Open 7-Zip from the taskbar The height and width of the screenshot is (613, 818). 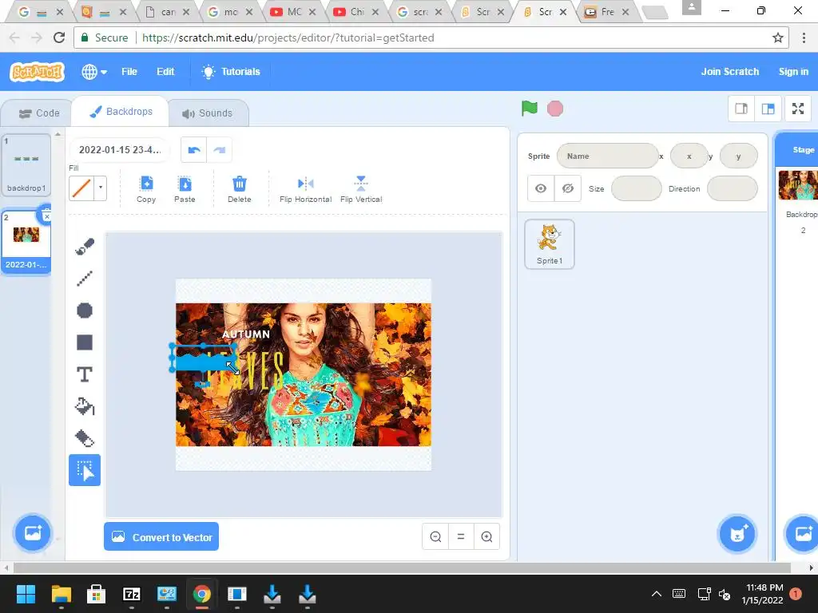click(132, 594)
